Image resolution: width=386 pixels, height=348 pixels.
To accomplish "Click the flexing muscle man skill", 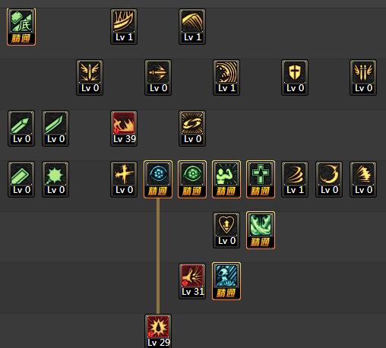I will (226, 179).
